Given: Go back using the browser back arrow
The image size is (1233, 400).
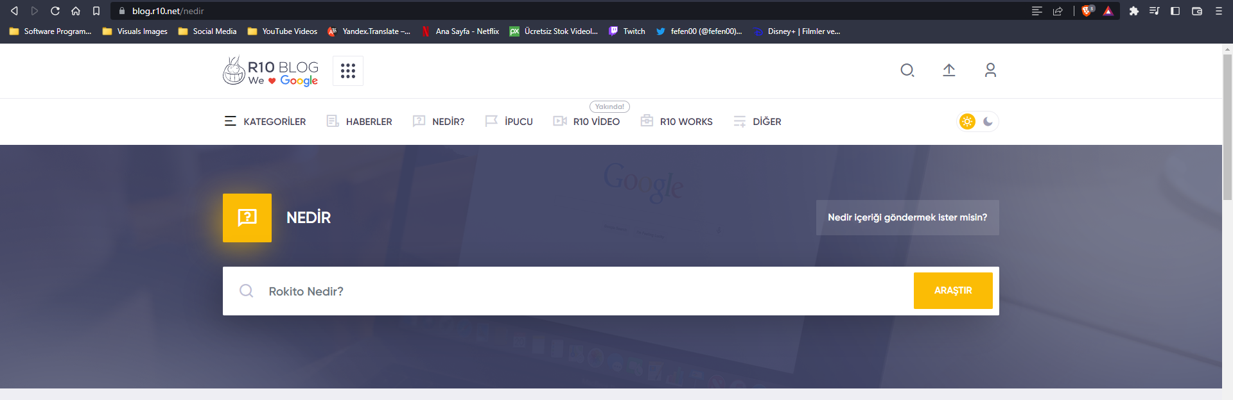Looking at the screenshot, I should point(14,11).
